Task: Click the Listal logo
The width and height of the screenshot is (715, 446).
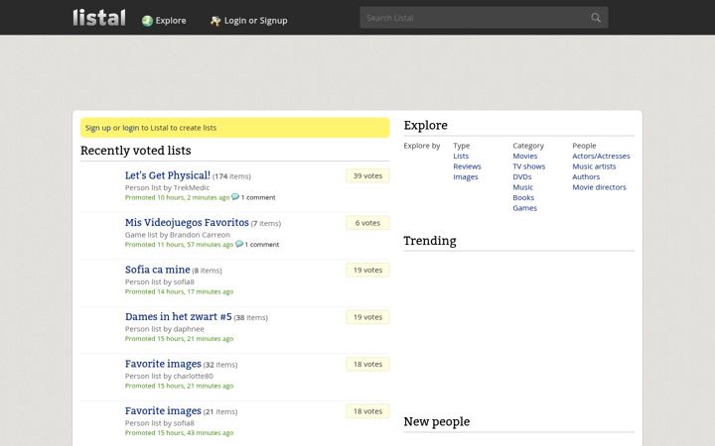Action: 99,18
